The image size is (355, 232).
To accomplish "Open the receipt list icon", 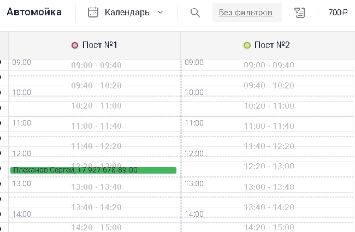I will (299, 13).
